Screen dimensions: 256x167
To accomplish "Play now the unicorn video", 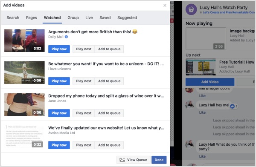I will [59, 81].
